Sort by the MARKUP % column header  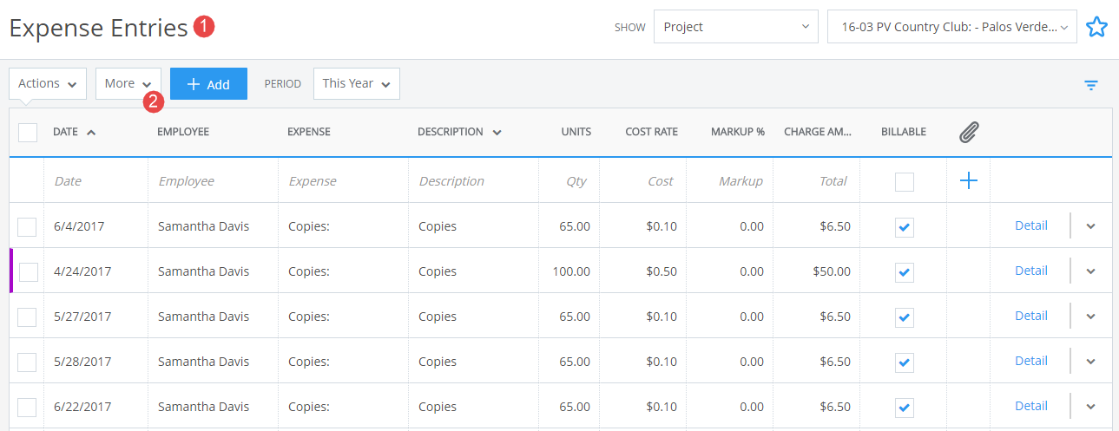[x=738, y=133]
